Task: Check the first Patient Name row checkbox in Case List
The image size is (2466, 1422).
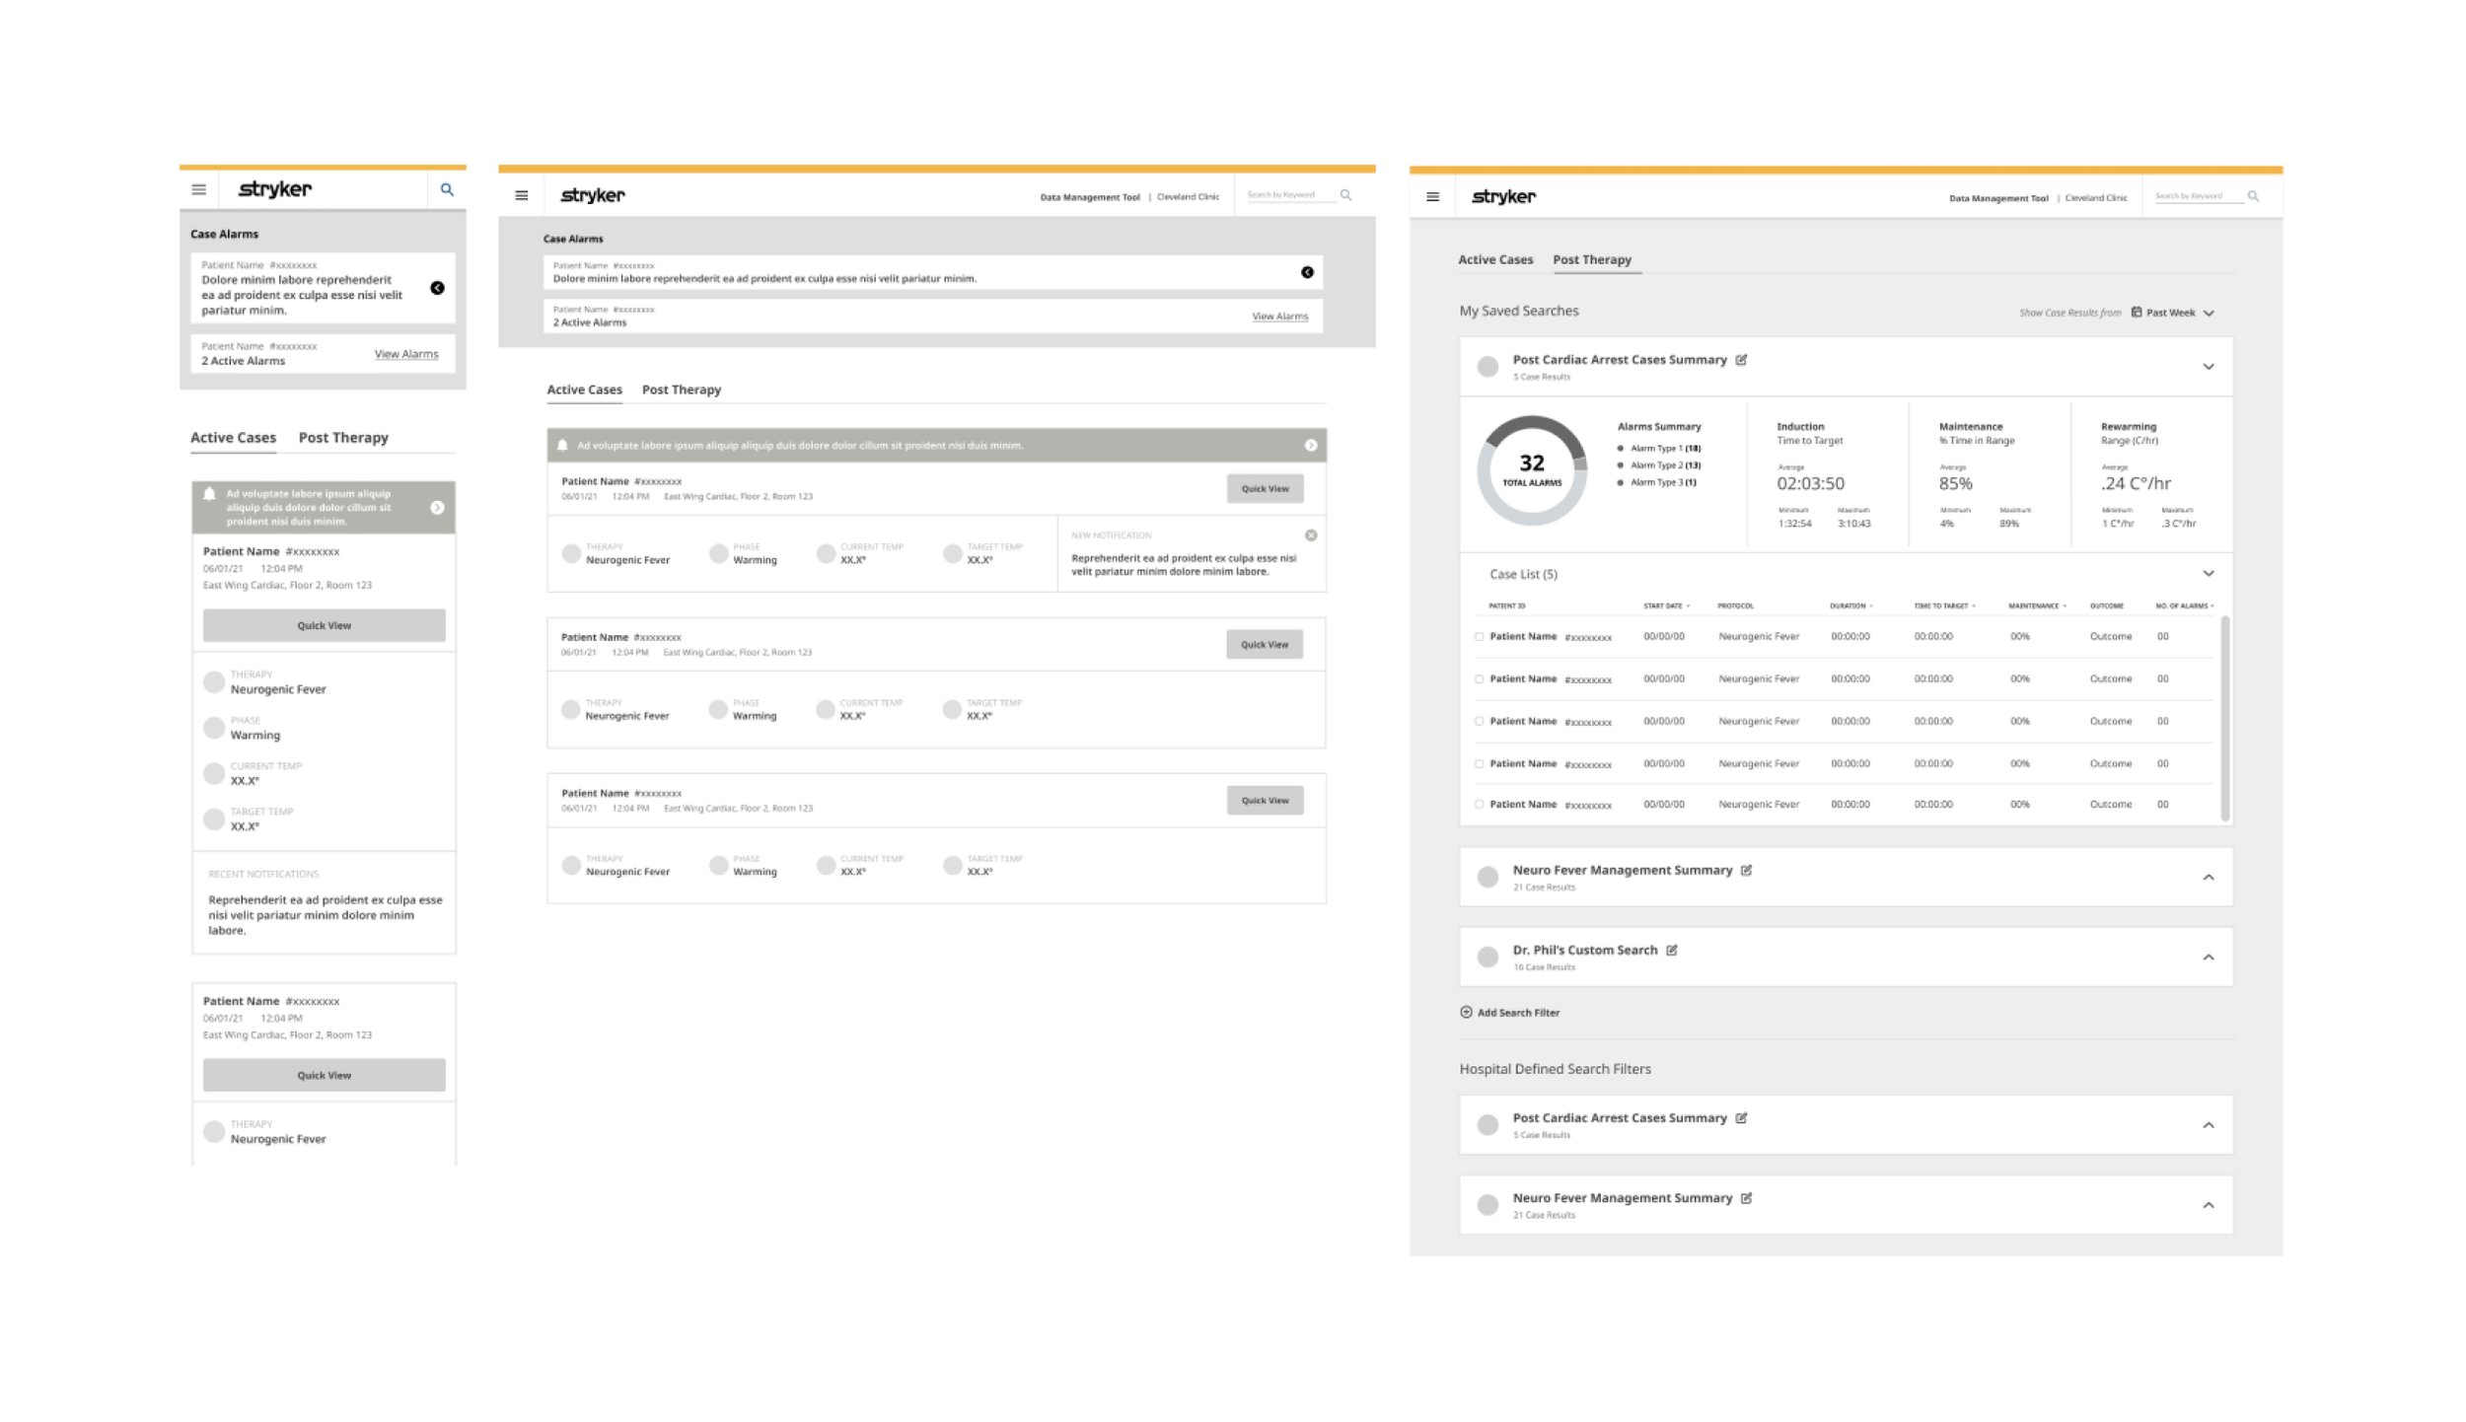Action: pos(1479,637)
